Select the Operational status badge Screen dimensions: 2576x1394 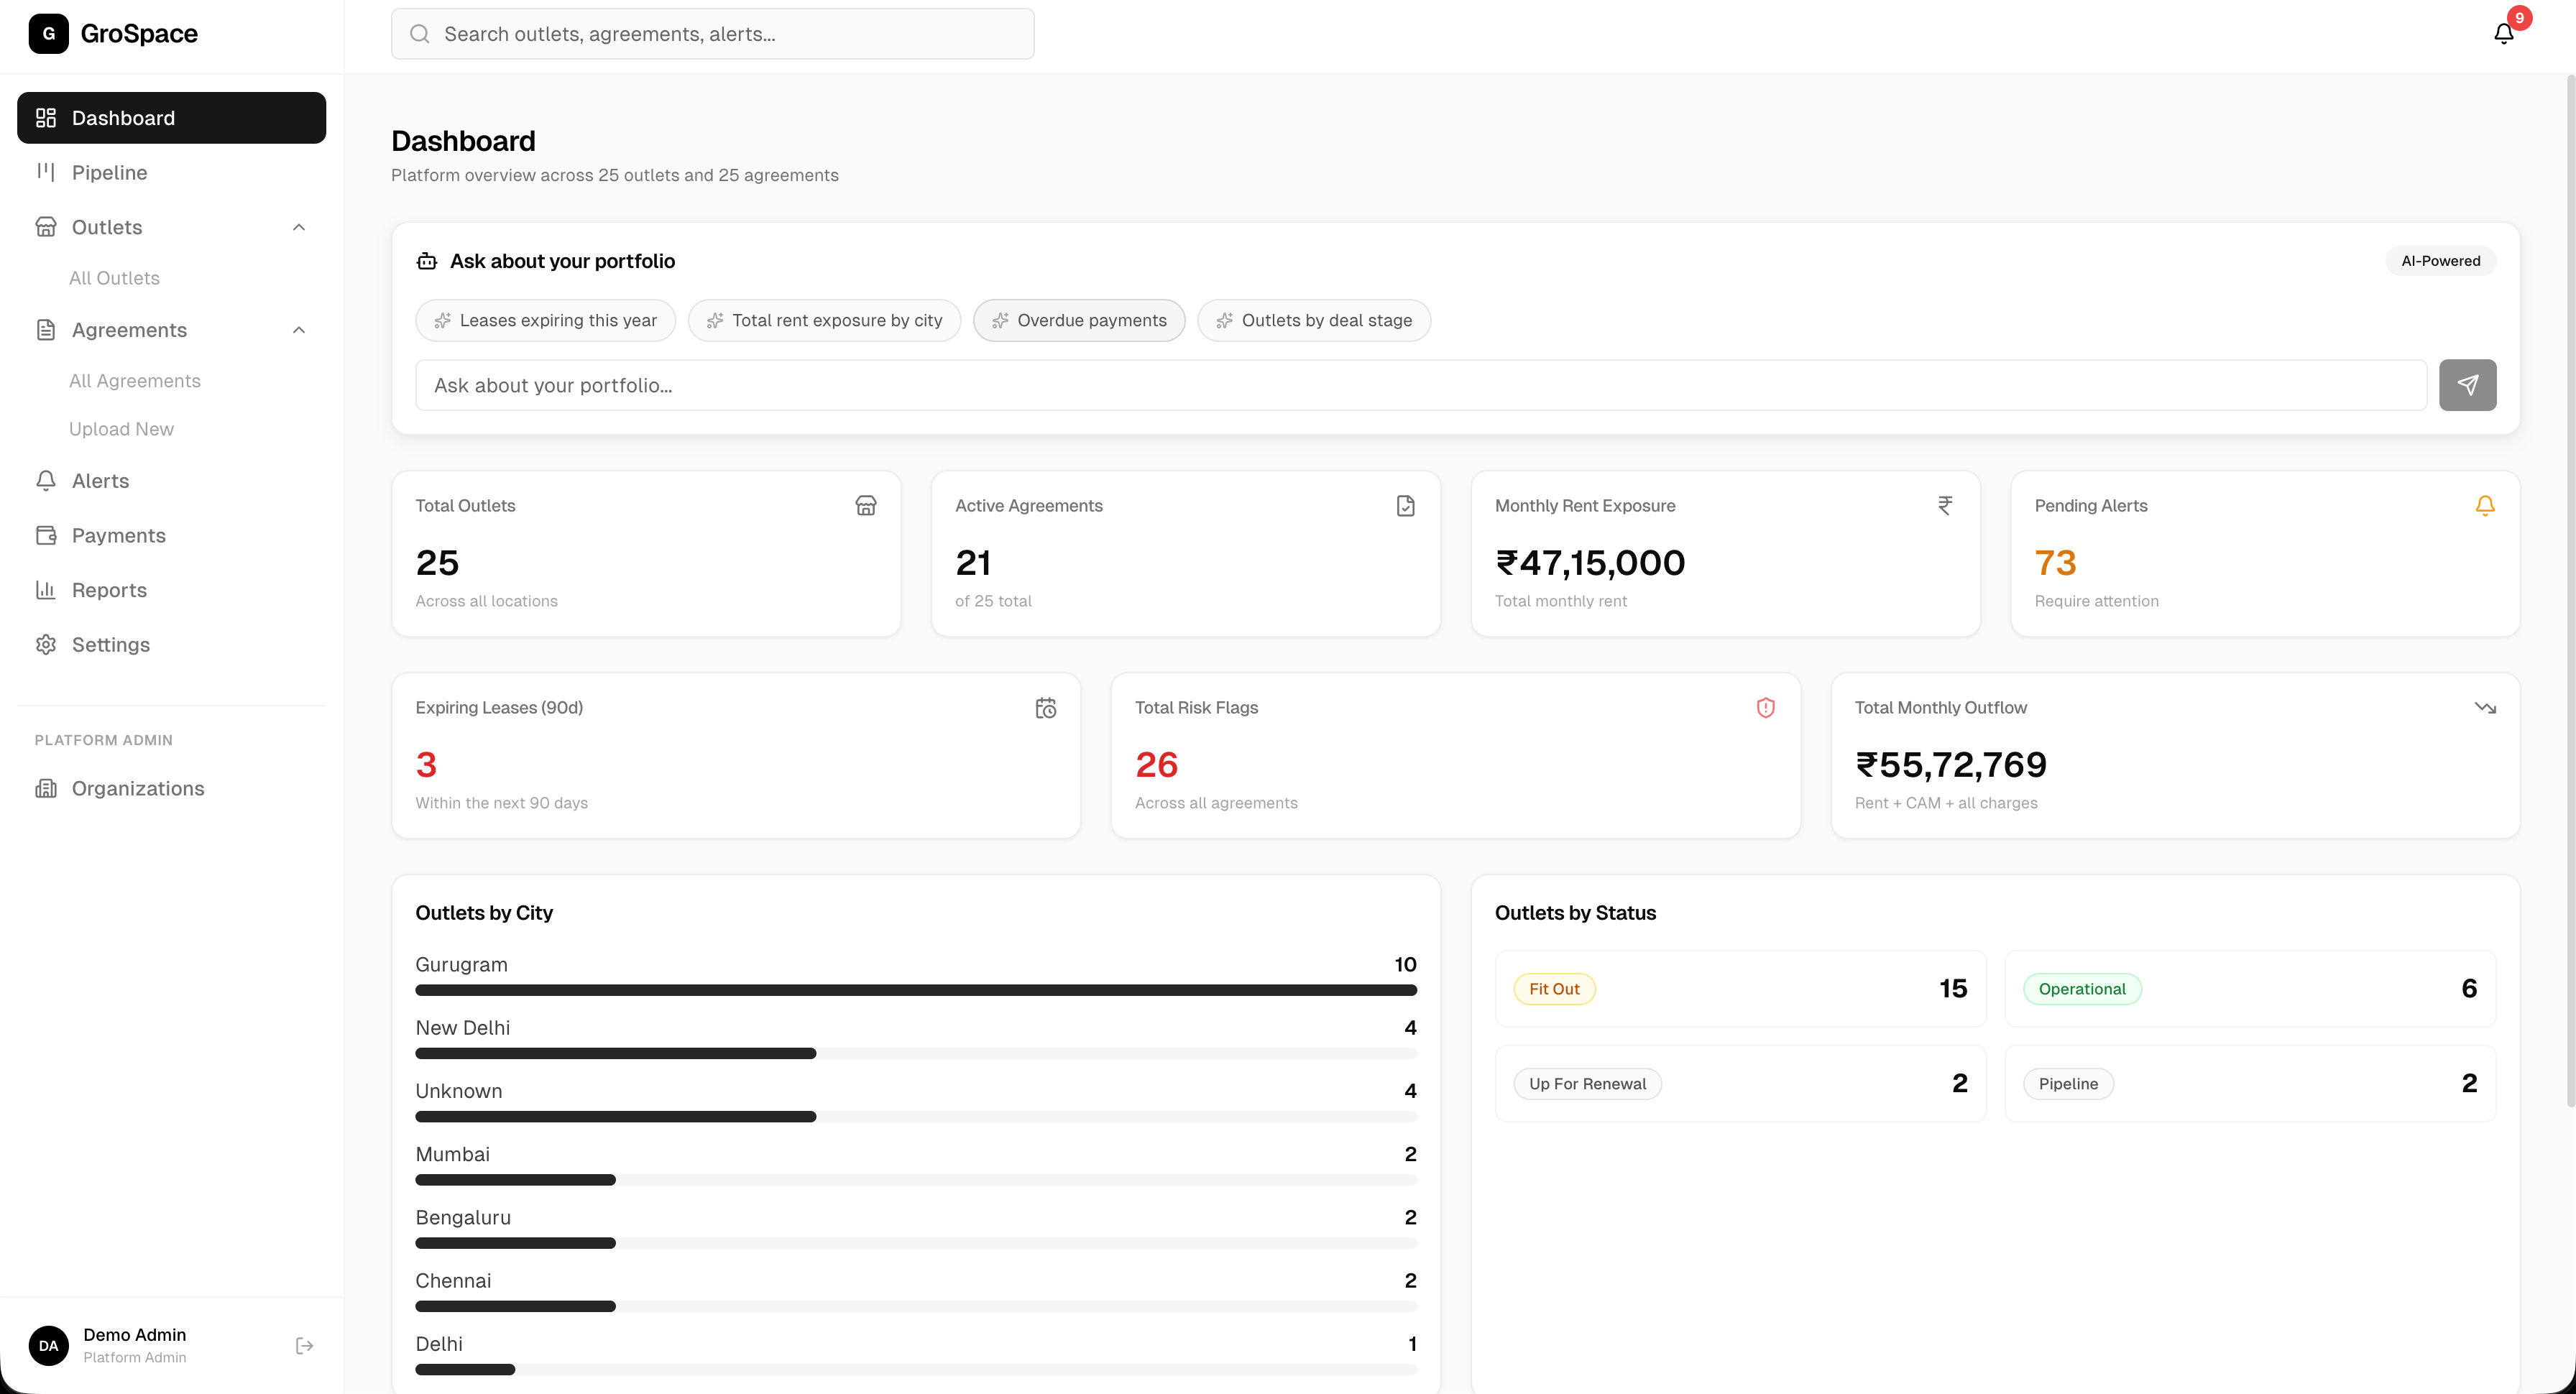coord(2082,988)
